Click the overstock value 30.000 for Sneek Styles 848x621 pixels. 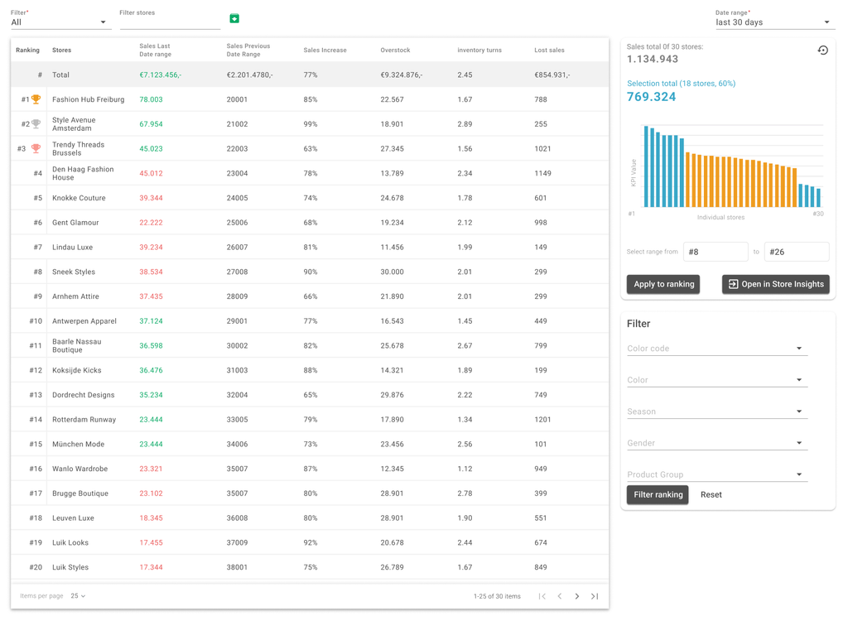point(392,272)
